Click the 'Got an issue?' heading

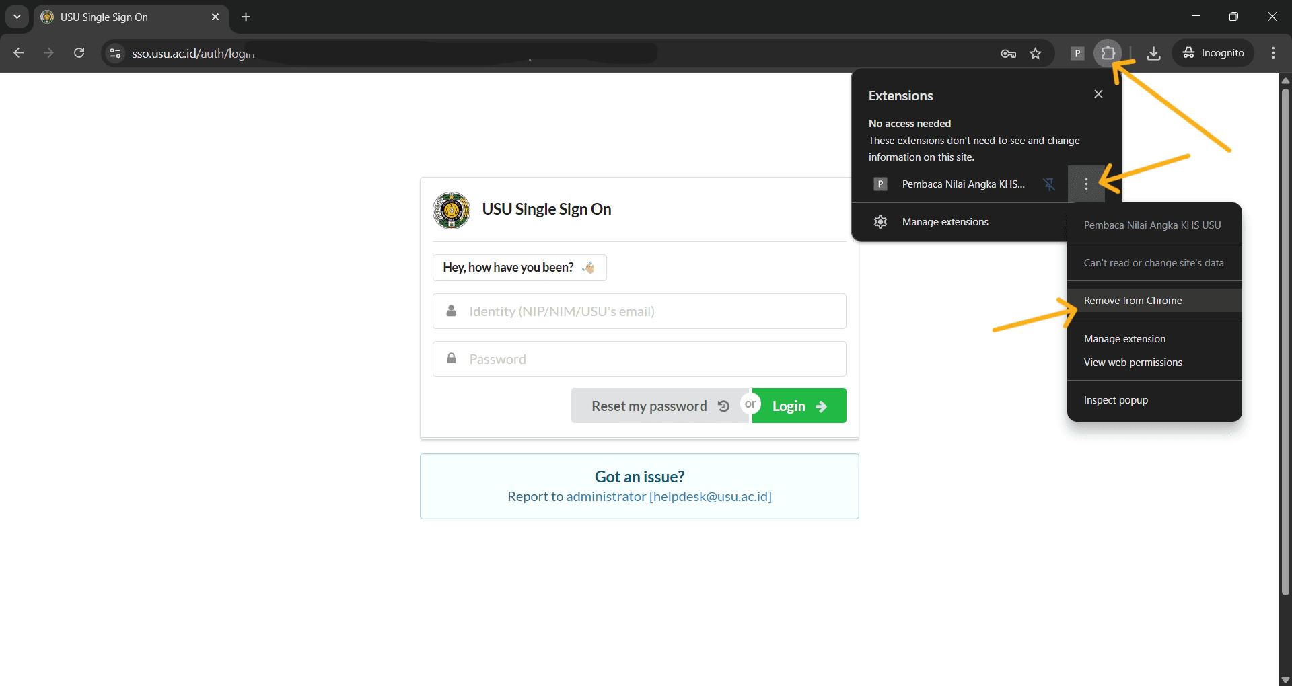click(x=639, y=477)
